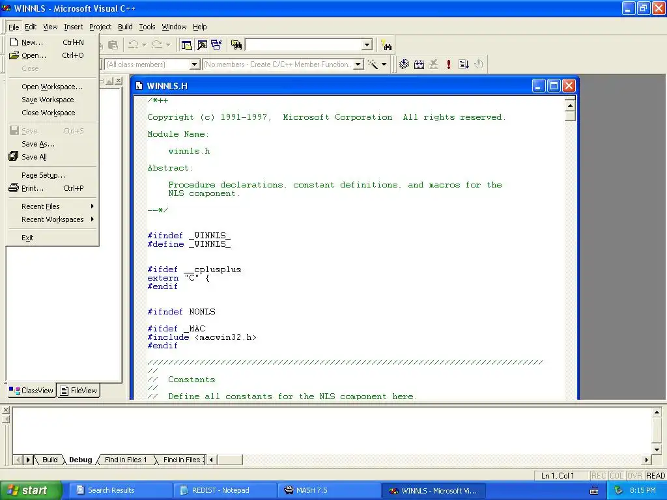Open the Window menu

click(x=174, y=27)
